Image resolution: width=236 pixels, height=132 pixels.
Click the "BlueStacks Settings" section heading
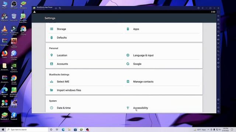[59, 74]
